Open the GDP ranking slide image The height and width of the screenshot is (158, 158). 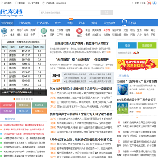coord(23,68)
